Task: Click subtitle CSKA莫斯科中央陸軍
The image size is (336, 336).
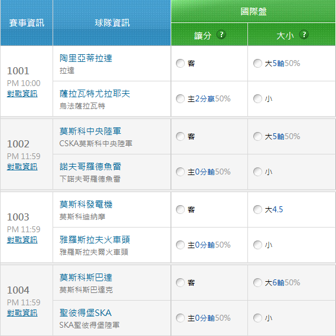Action: click(x=96, y=144)
